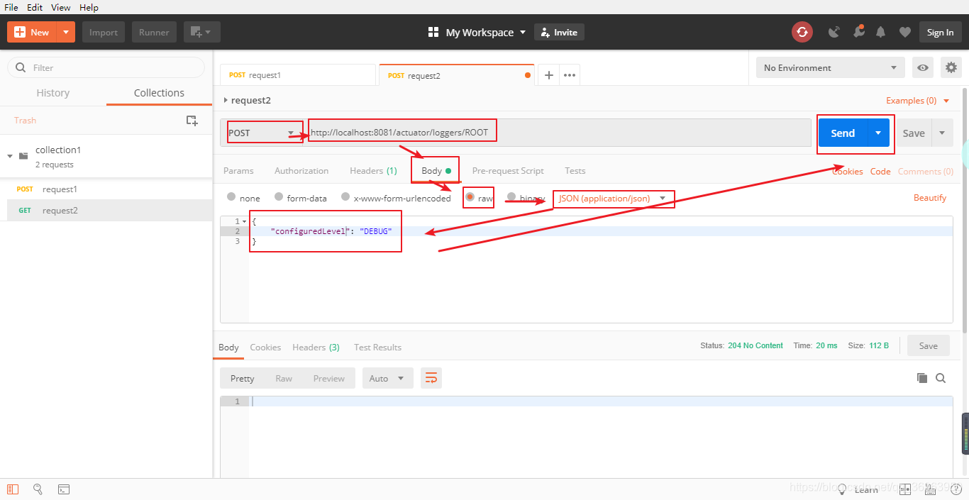This screenshot has height=500, width=969.
Task: Switch to the request1 tab
Action: (x=298, y=75)
